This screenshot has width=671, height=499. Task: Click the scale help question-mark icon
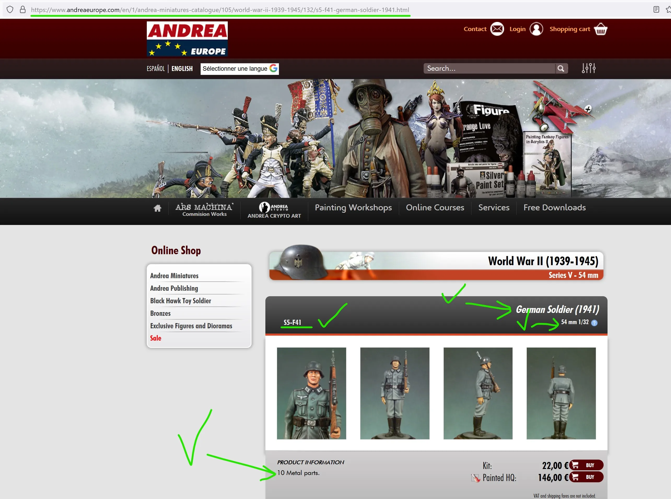click(x=594, y=323)
